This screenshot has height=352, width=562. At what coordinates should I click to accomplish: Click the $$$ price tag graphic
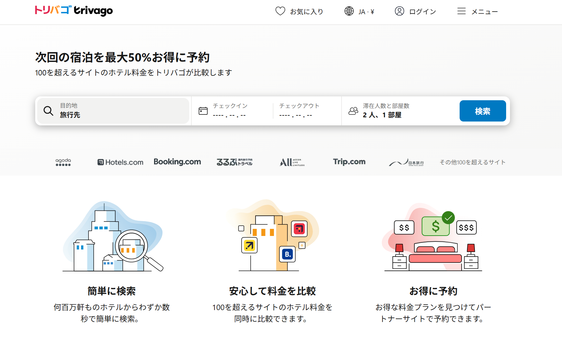click(466, 228)
